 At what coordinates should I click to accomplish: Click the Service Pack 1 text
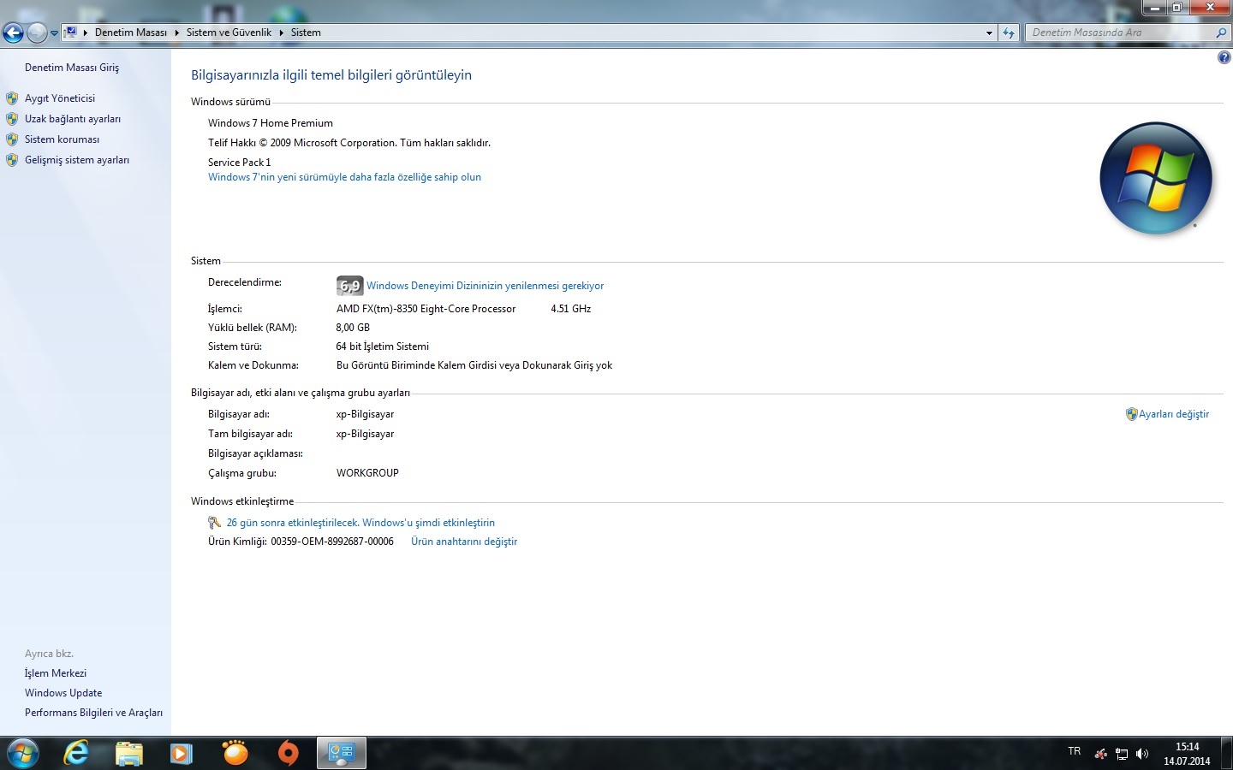pyautogui.click(x=240, y=163)
